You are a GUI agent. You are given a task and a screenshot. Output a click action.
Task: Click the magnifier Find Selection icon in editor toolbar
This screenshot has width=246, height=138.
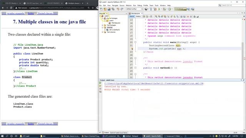156,16
